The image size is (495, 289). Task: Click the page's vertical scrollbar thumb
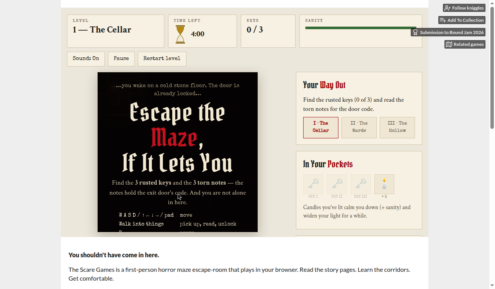tap(492, 67)
